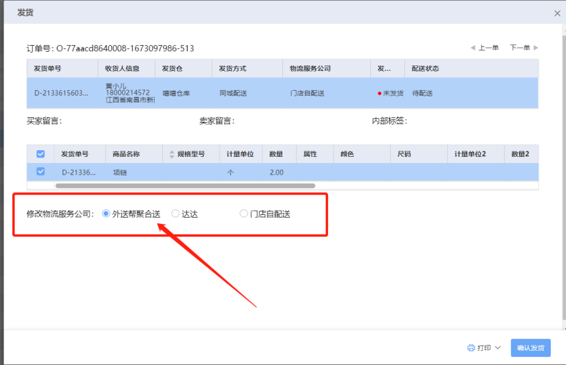Image resolution: width=566 pixels, height=365 pixels.
Task: Click the sort arrows beside 规格型号
Action: pos(171,154)
